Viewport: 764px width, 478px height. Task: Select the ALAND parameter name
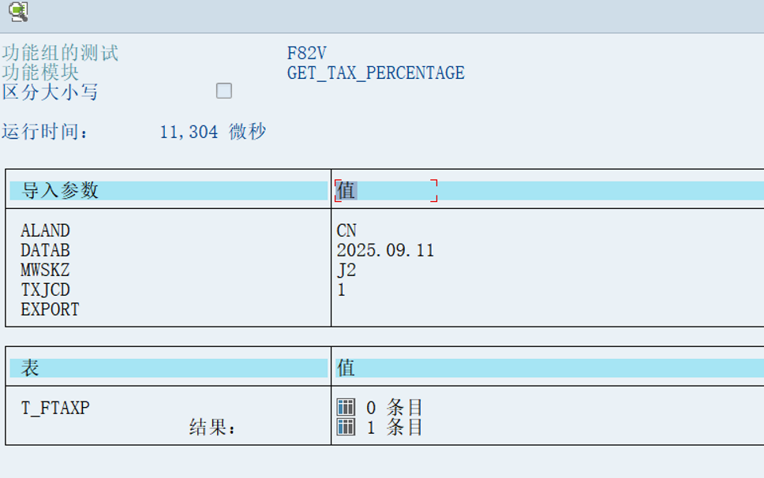pos(45,230)
